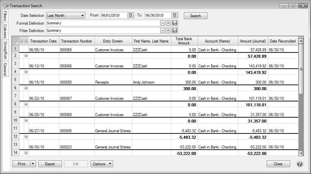Open the Date Selection dropdown
The height and width of the screenshot is (174, 311).
click(x=66, y=15)
